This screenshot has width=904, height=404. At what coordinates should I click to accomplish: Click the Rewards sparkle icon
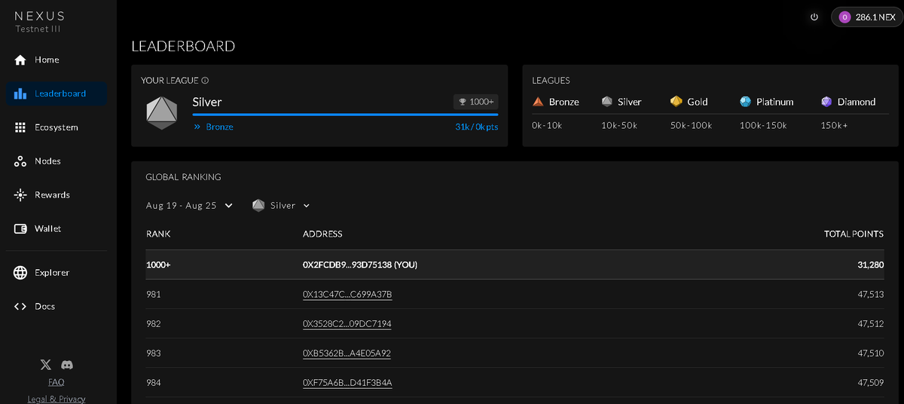tap(20, 194)
